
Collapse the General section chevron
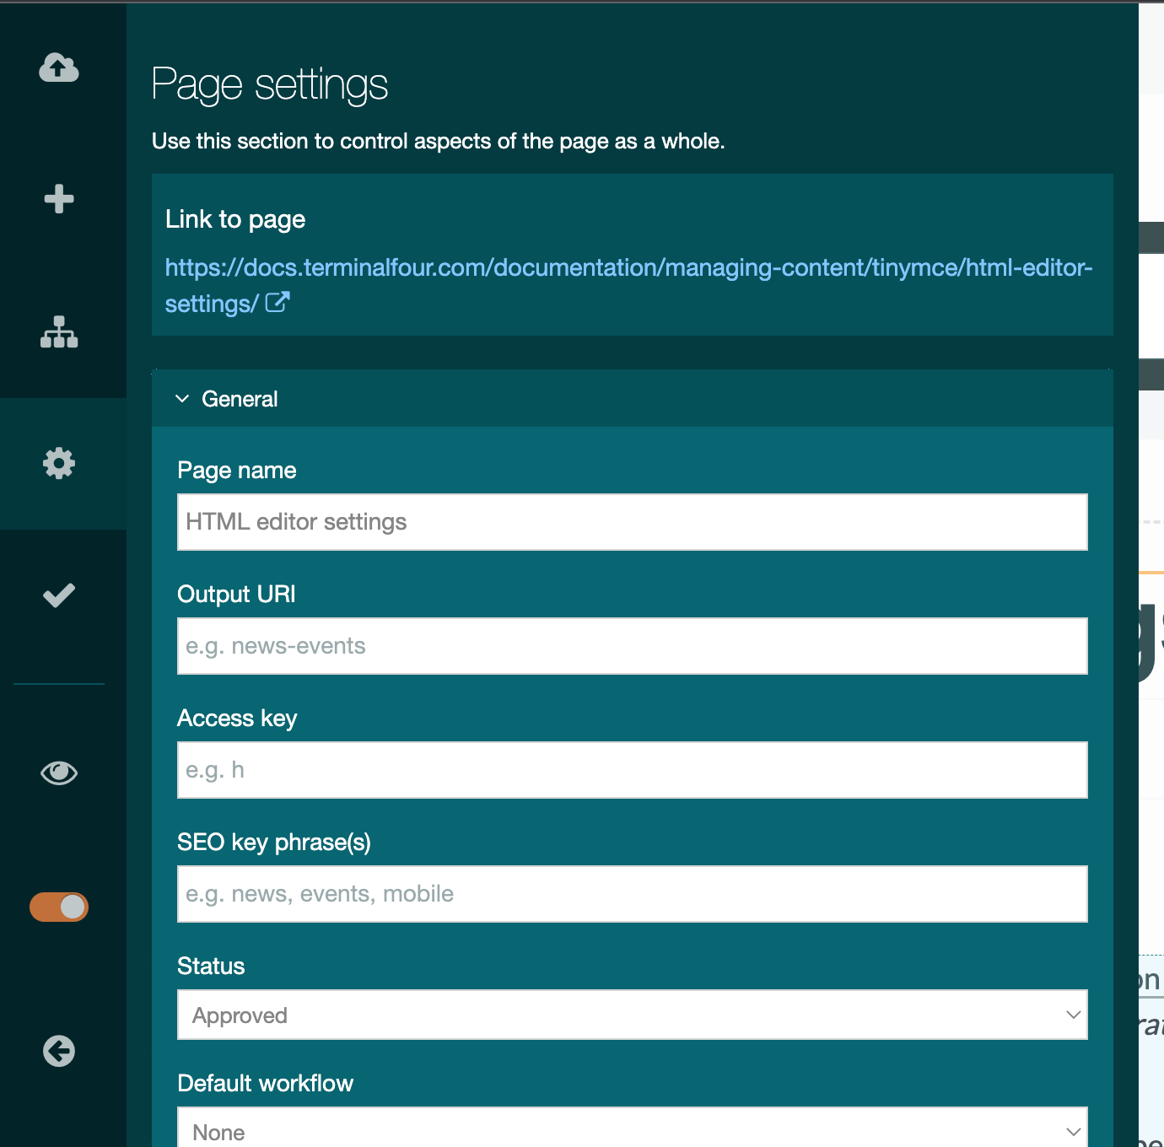pos(182,399)
